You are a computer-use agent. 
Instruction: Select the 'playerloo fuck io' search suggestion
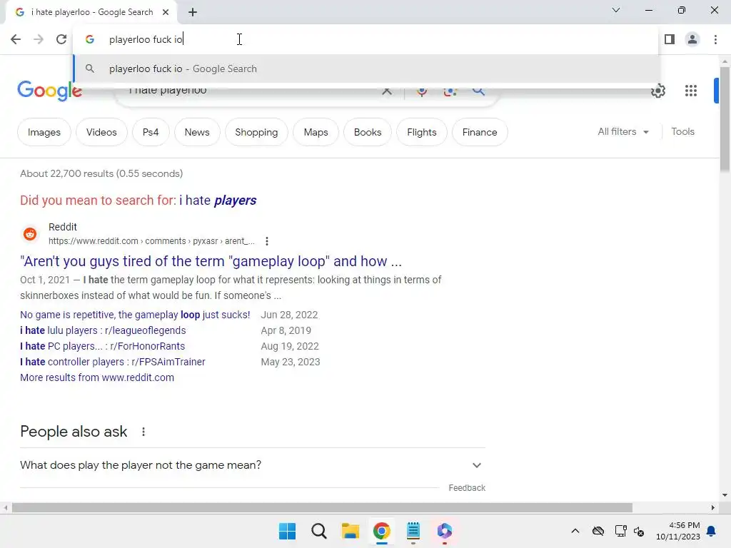click(x=366, y=68)
